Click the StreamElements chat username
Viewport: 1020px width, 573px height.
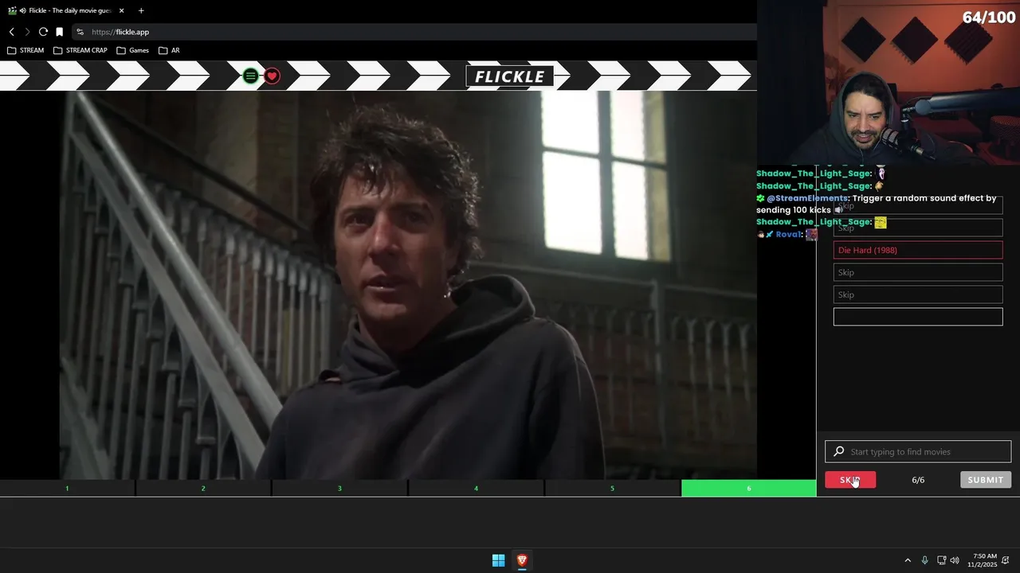click(806, 198)
